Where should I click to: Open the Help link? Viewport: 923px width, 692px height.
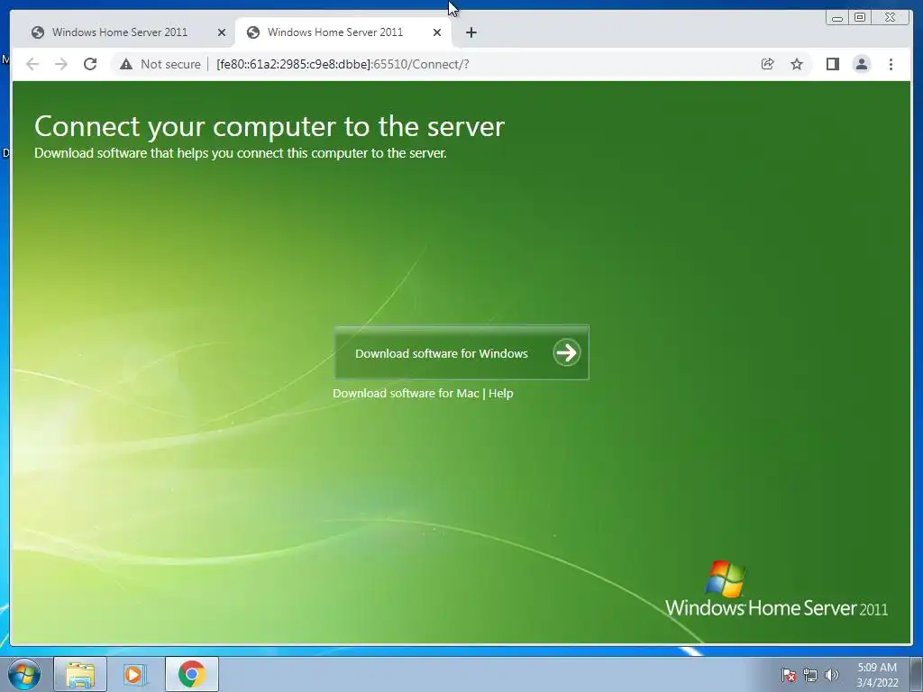coord(501,393)
